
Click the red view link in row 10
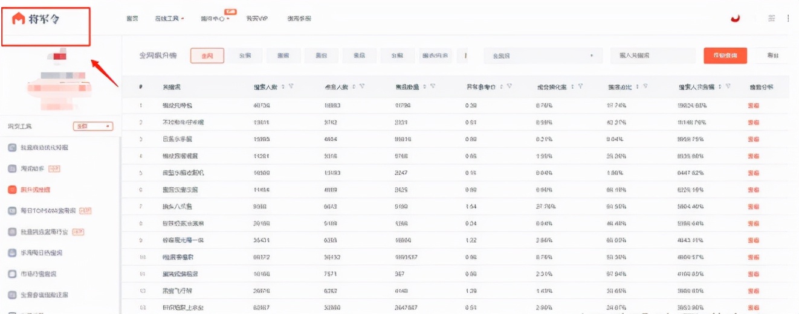click(x=754, y=257)
